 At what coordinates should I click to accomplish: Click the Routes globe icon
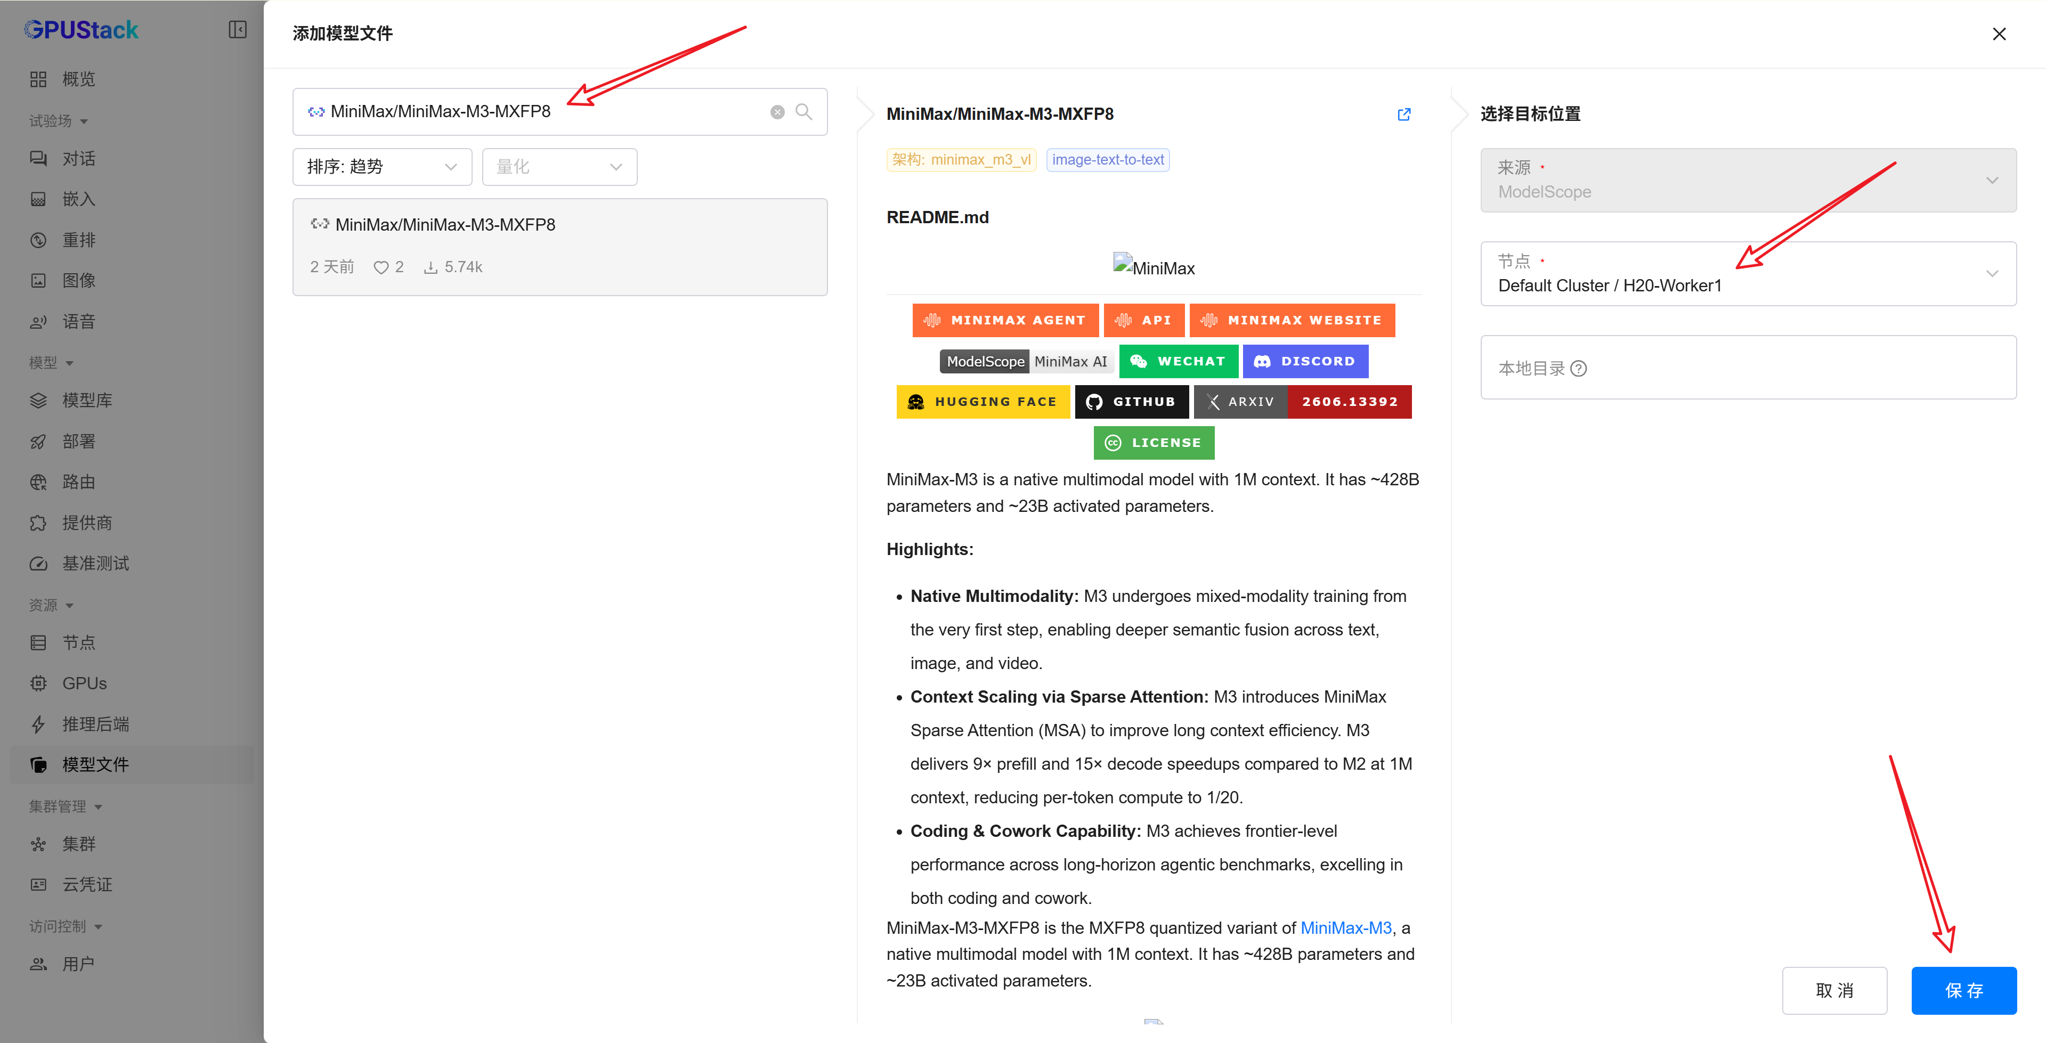(38, 482)
